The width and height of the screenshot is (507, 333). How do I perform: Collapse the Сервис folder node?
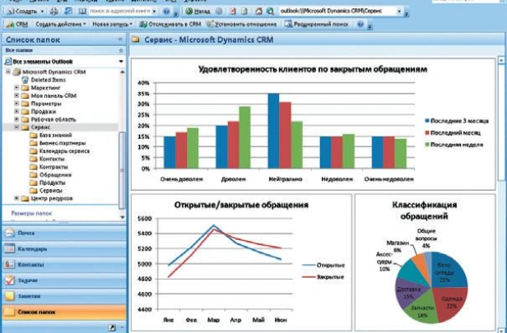point(16,127)
